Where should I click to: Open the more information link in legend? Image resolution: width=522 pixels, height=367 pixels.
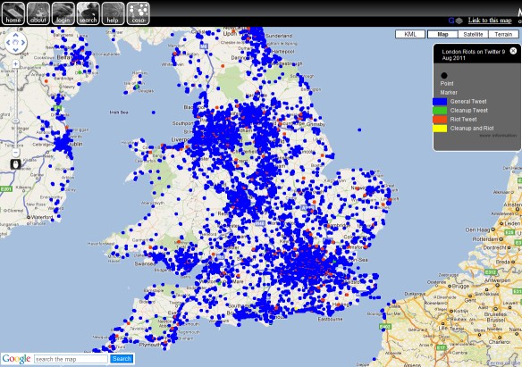pos(498,136)
